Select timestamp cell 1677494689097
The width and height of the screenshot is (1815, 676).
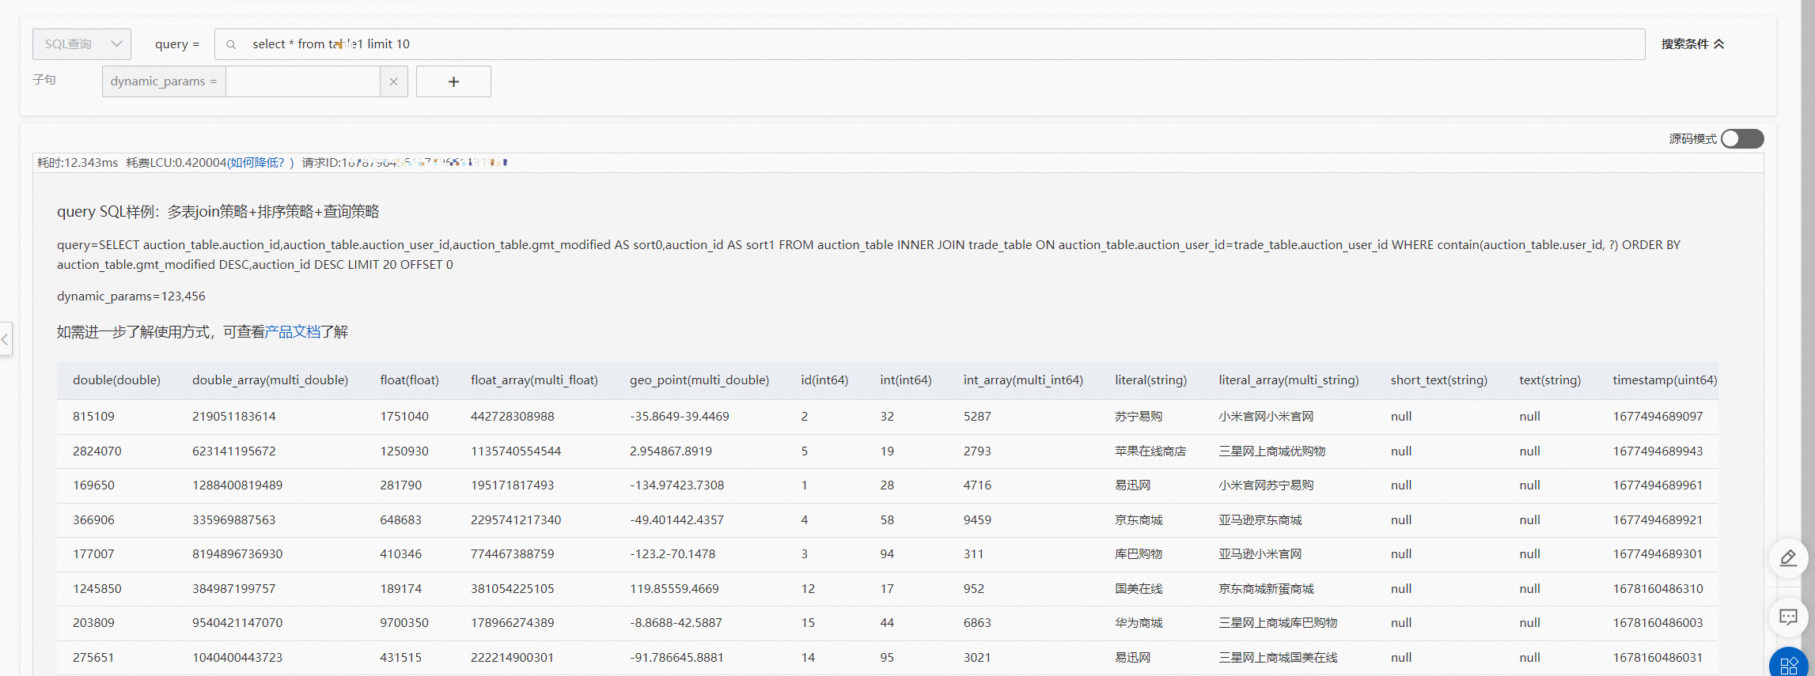click(x=1658, y=417)
